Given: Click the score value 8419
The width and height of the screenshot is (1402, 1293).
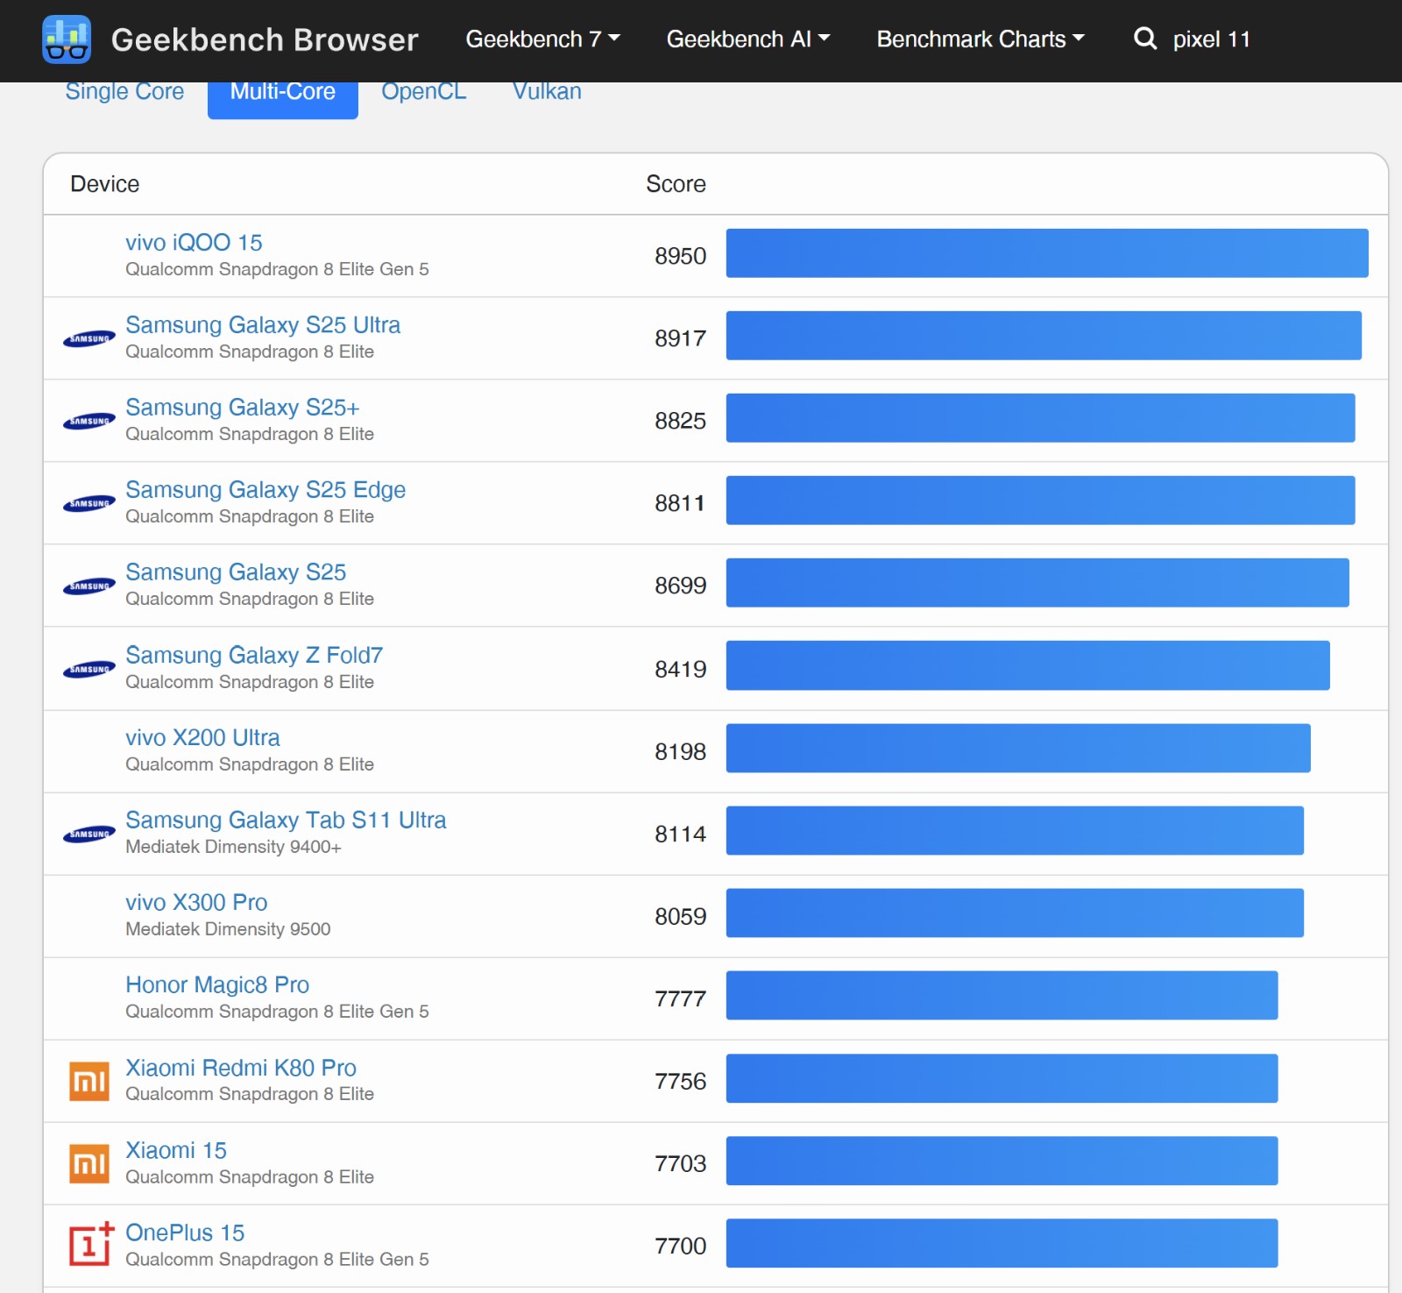Looking at the screenshot, I should (681, 670).
